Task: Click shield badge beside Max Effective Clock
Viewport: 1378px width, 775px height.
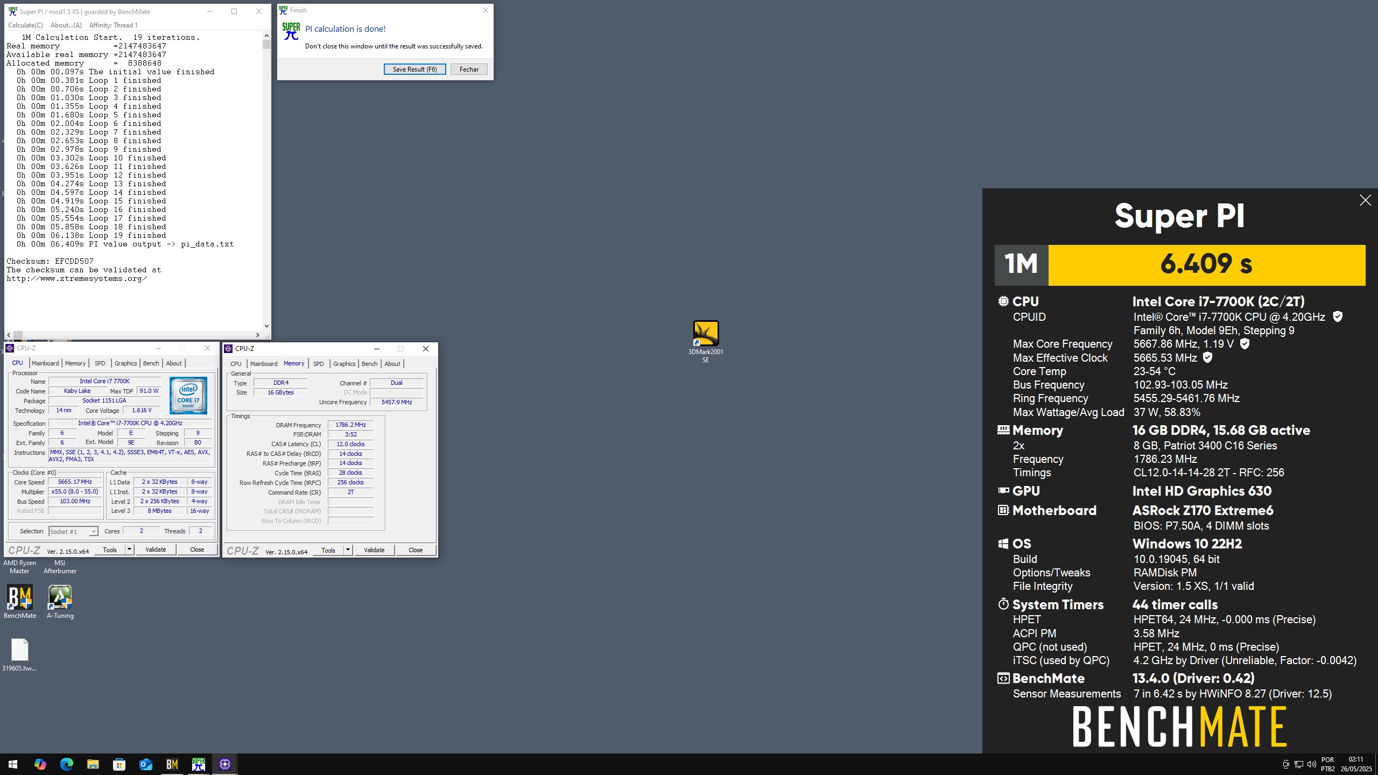Action: [x=1207, y=357]
